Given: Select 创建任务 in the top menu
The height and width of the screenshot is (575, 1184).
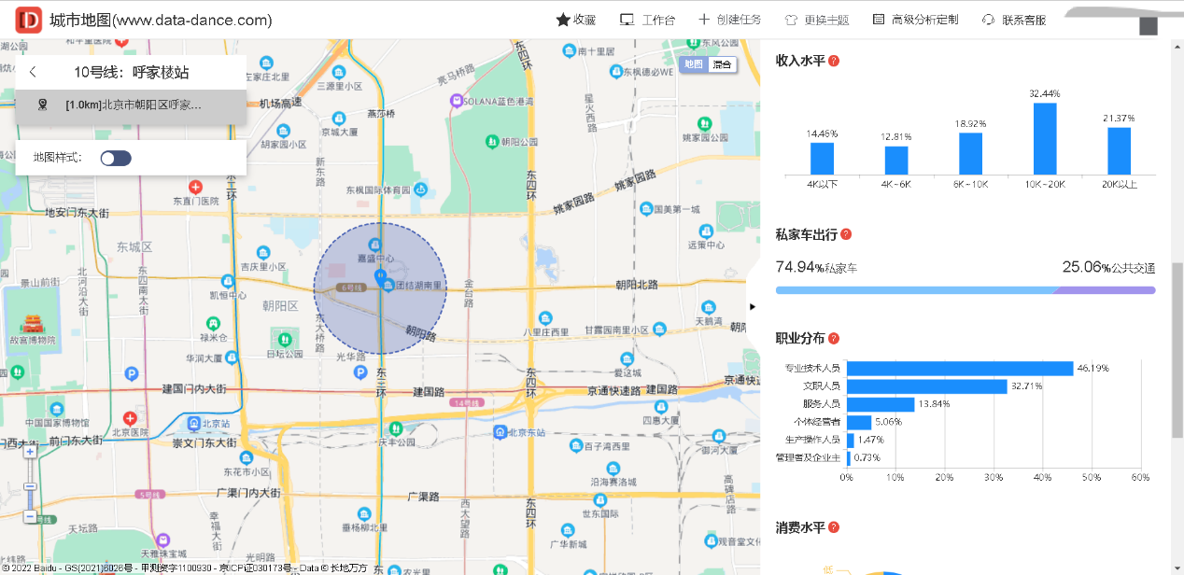Looking at the screenshot, I should pos(739,20).
